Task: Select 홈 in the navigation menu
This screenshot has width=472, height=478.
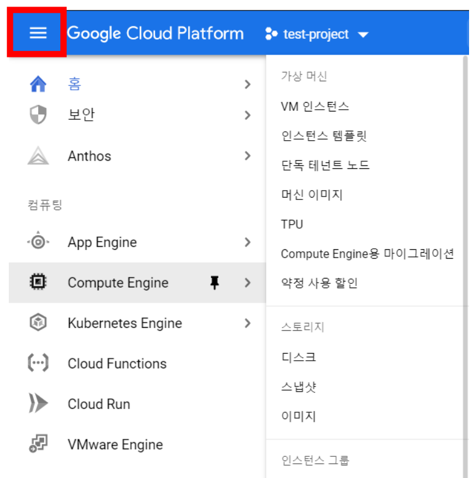Action: click(x=74, y=84)
